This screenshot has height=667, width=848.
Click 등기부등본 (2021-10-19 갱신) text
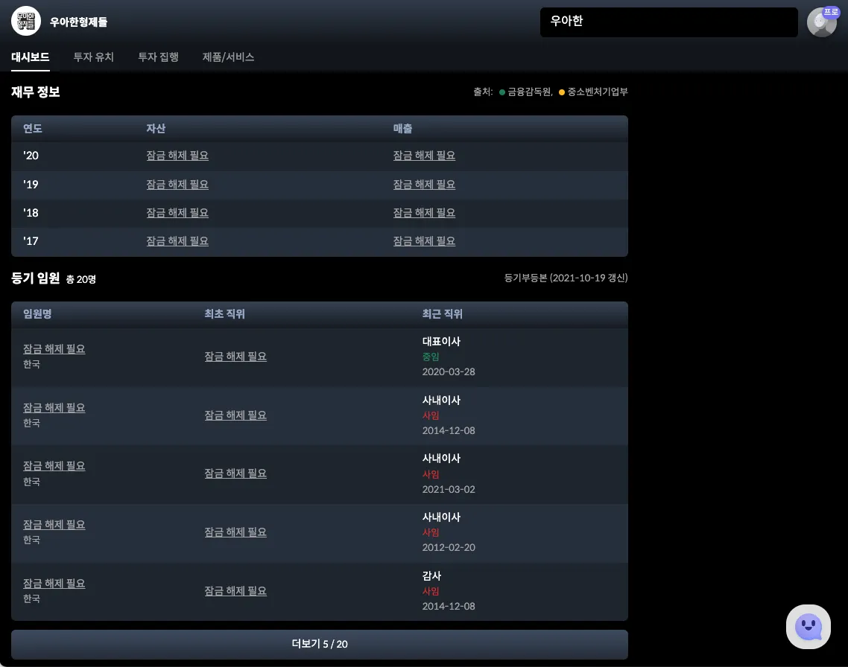pyautogui.click(x=566, y=278)
